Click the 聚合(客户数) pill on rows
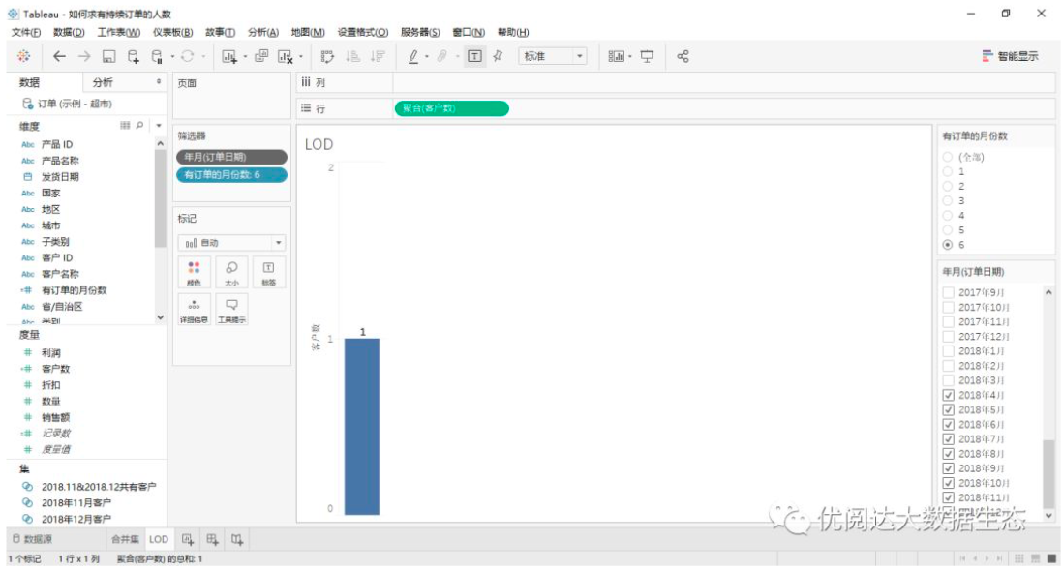 [451, 108]
